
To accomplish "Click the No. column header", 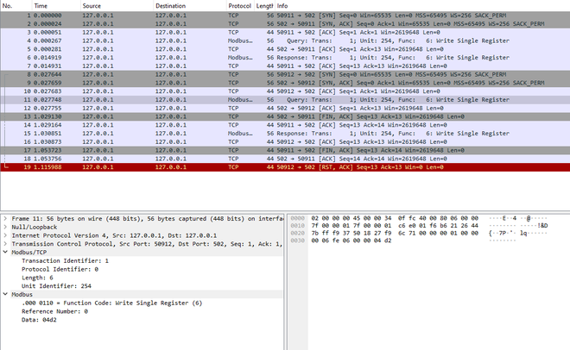I will pos(15,6).
